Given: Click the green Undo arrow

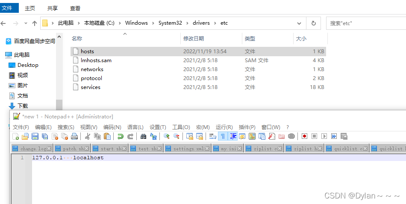Looking at the screenshot, I should tap(121, 136).
